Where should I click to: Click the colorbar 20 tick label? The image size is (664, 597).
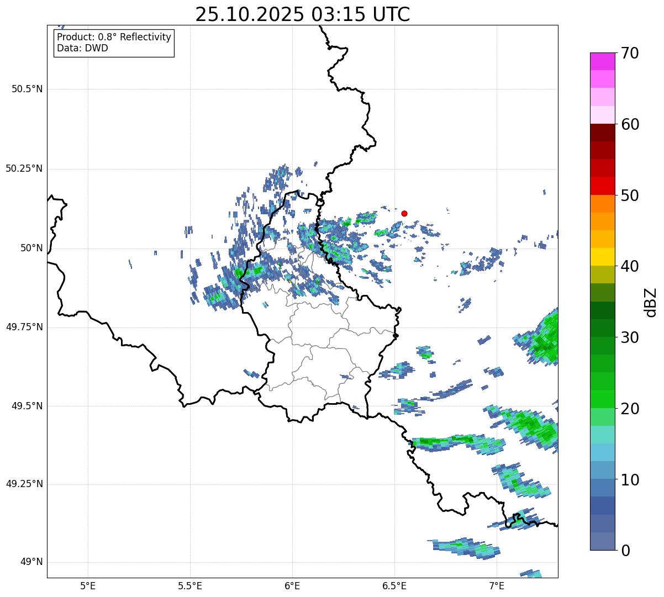630,409
